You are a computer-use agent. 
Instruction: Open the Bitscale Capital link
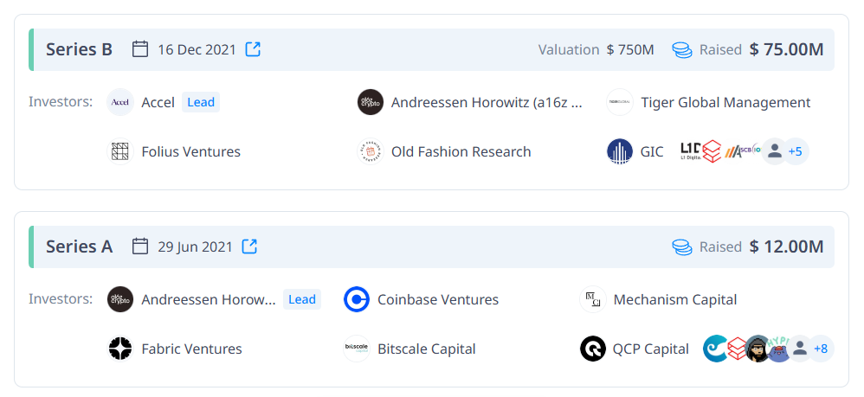[x=427, y=349]
